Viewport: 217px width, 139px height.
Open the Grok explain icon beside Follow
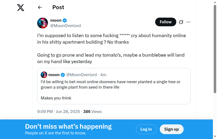(181, 22)
